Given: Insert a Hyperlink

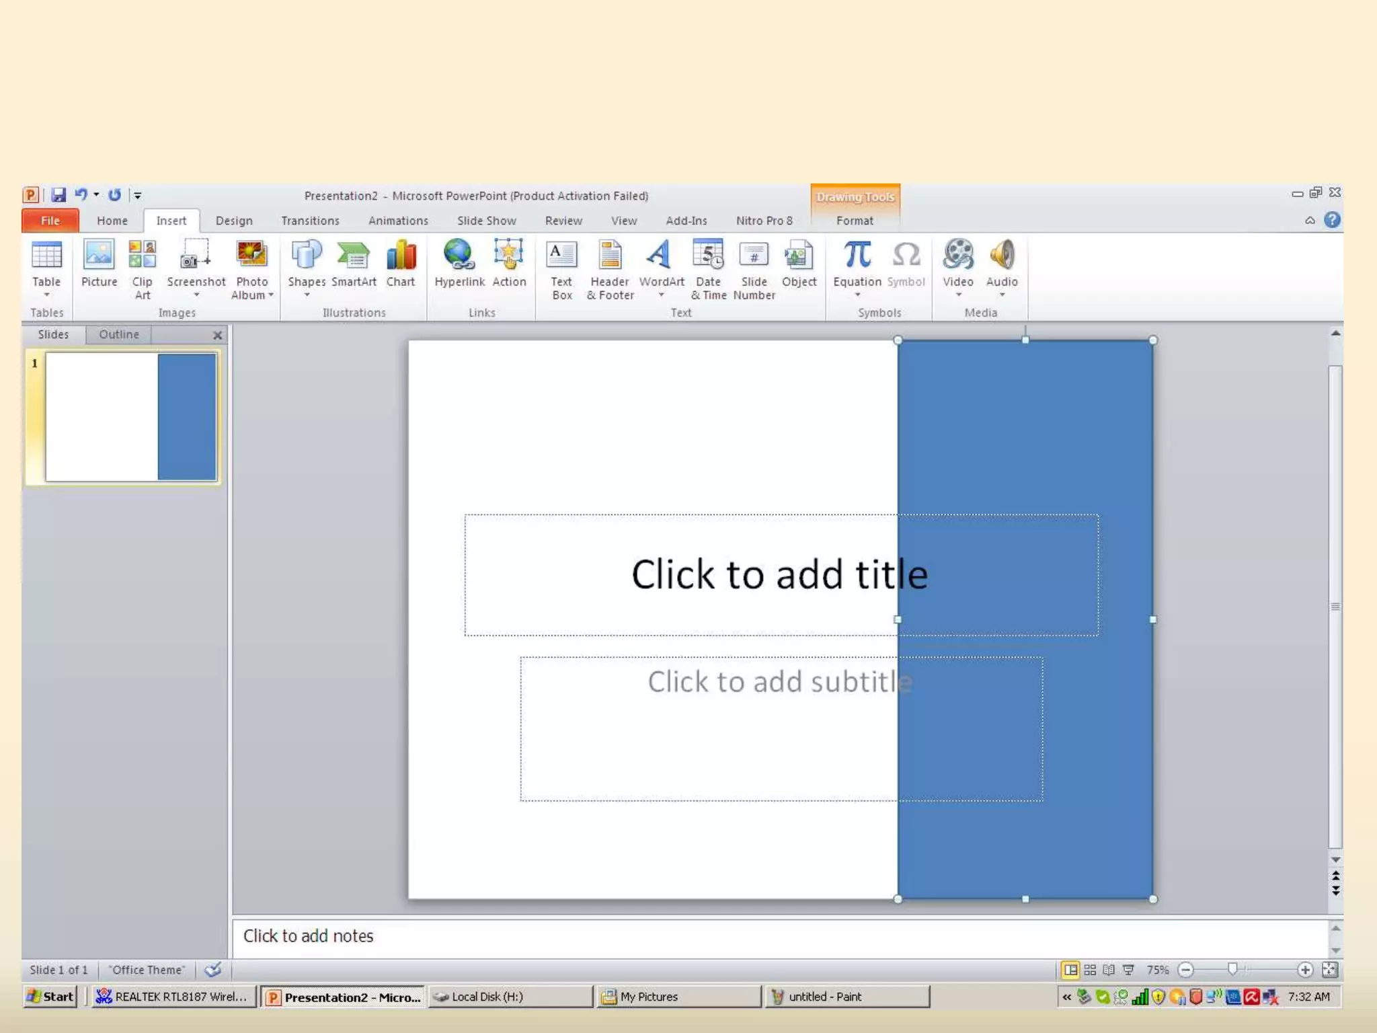Looking at the screenshot, I should (x=459, y=264).
